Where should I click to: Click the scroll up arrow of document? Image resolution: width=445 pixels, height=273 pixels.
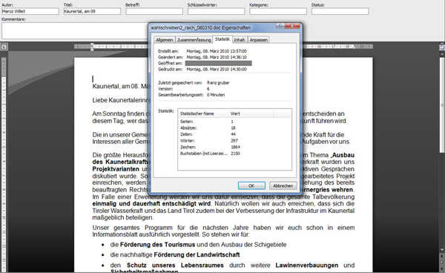pyautogui.click(x=442, y=54)
